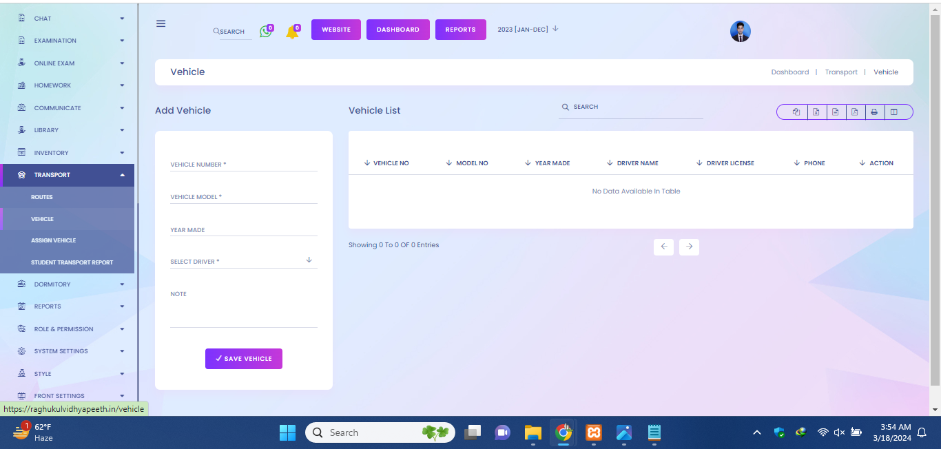This screenshot has height=449, width=941.
Task: Export the vehicle list as PDF
Action: coord(854,112)
